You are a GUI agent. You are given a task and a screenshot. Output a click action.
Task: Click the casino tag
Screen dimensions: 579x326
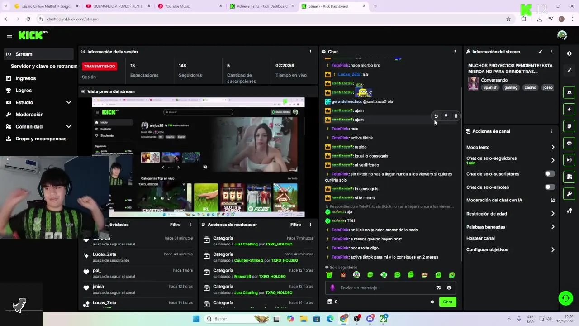[530, 87]
